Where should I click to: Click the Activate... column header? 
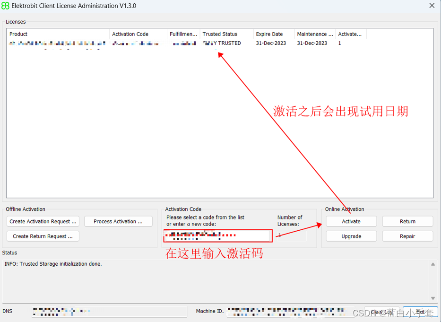tap(351, 34)
